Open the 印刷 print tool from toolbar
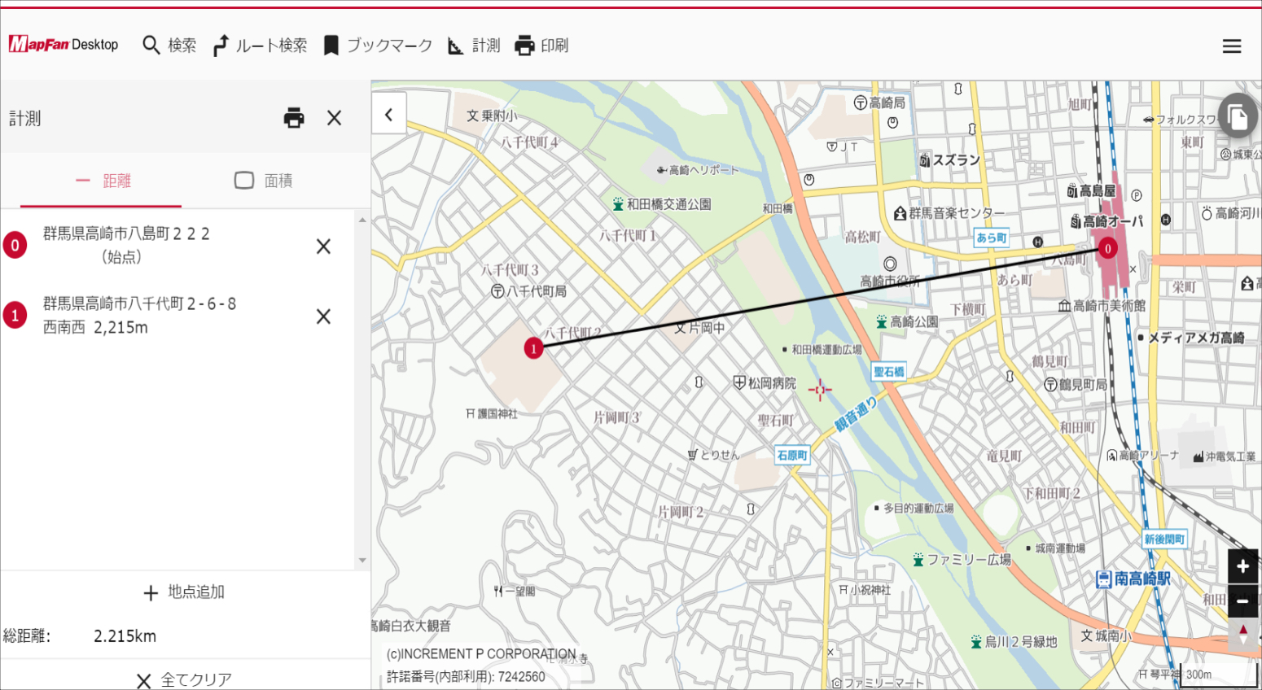Viewport: 1262px width, 690px height. pos(540,46)
